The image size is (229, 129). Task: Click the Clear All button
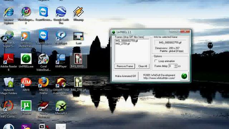tap(143, 66)
